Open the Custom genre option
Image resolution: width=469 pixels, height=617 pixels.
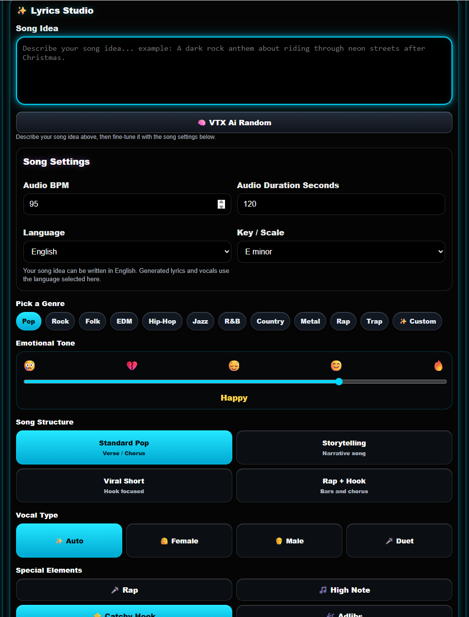pos(417,321)
